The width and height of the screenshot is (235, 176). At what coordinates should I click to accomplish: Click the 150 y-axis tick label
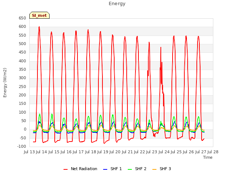coord(22,104)
